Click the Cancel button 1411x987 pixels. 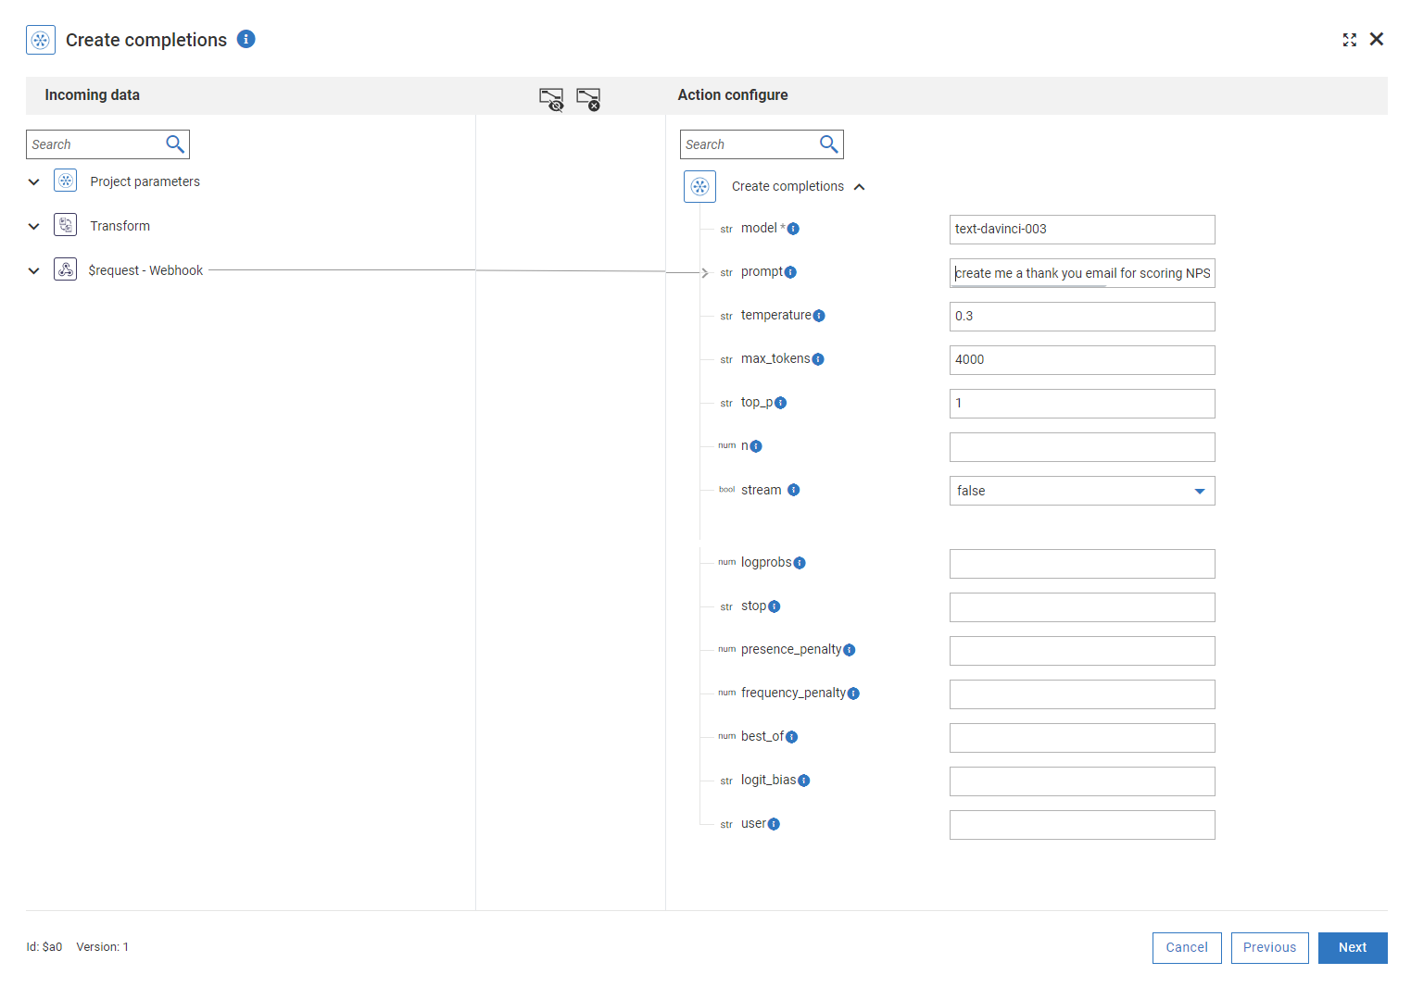[x=1187, y=947]
